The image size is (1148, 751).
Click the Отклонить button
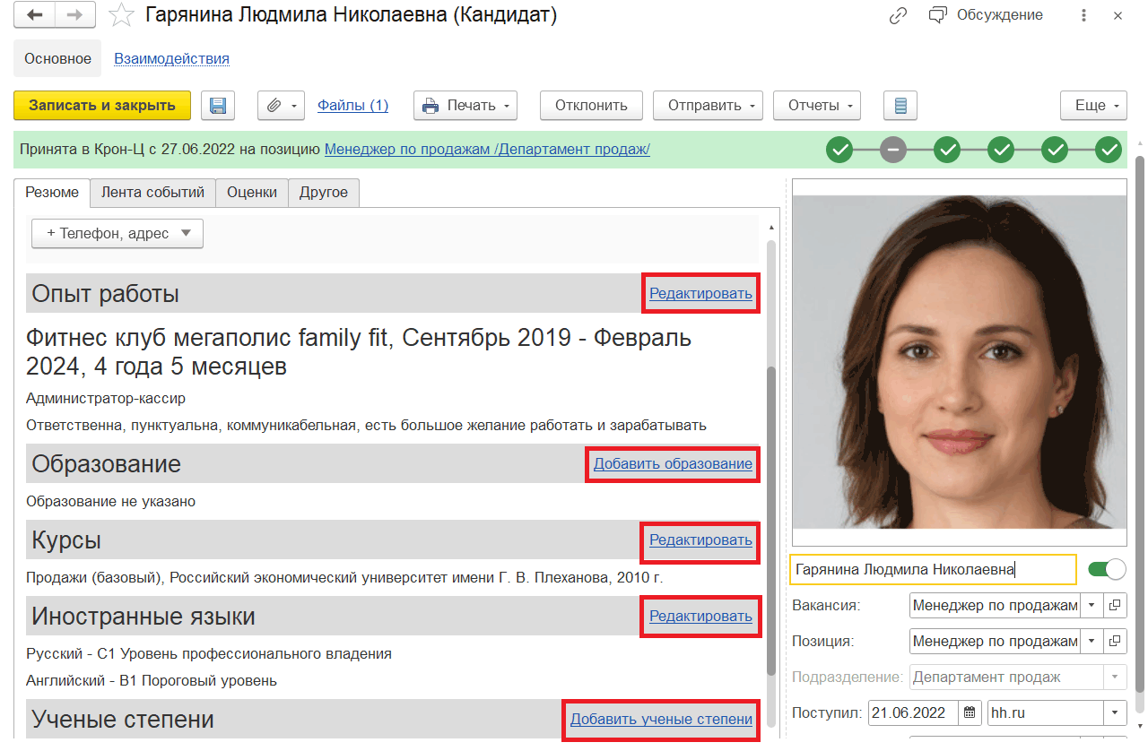[591, 106]
